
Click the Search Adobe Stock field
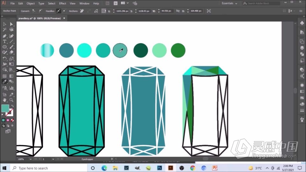(x=261, y=3)
